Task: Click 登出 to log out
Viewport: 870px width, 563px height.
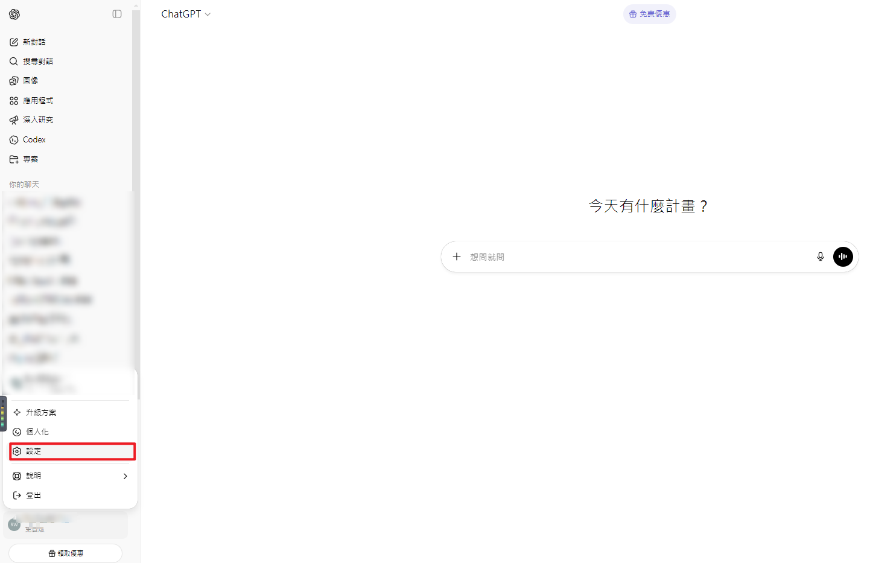Action: click(34, 495)
